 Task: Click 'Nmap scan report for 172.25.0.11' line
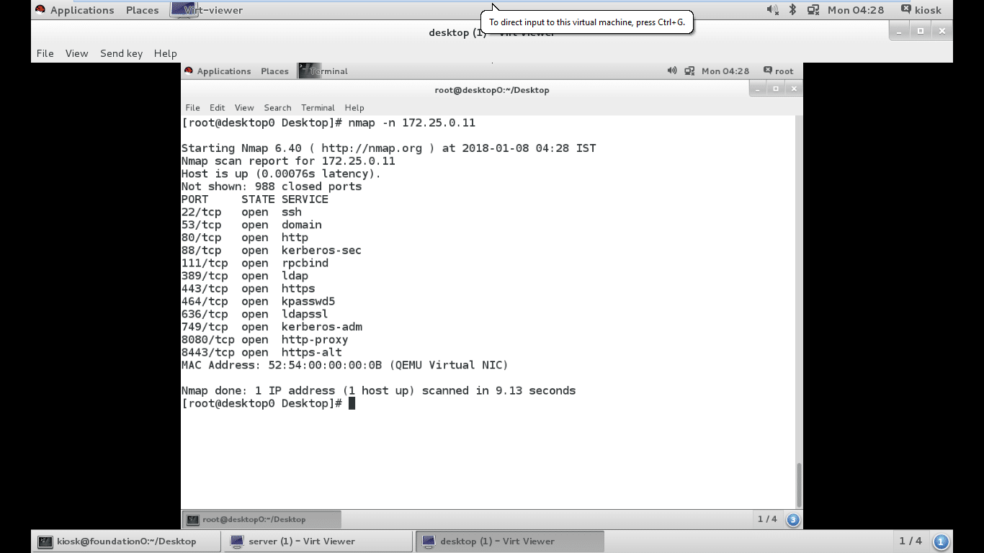[x=288, y=161]
